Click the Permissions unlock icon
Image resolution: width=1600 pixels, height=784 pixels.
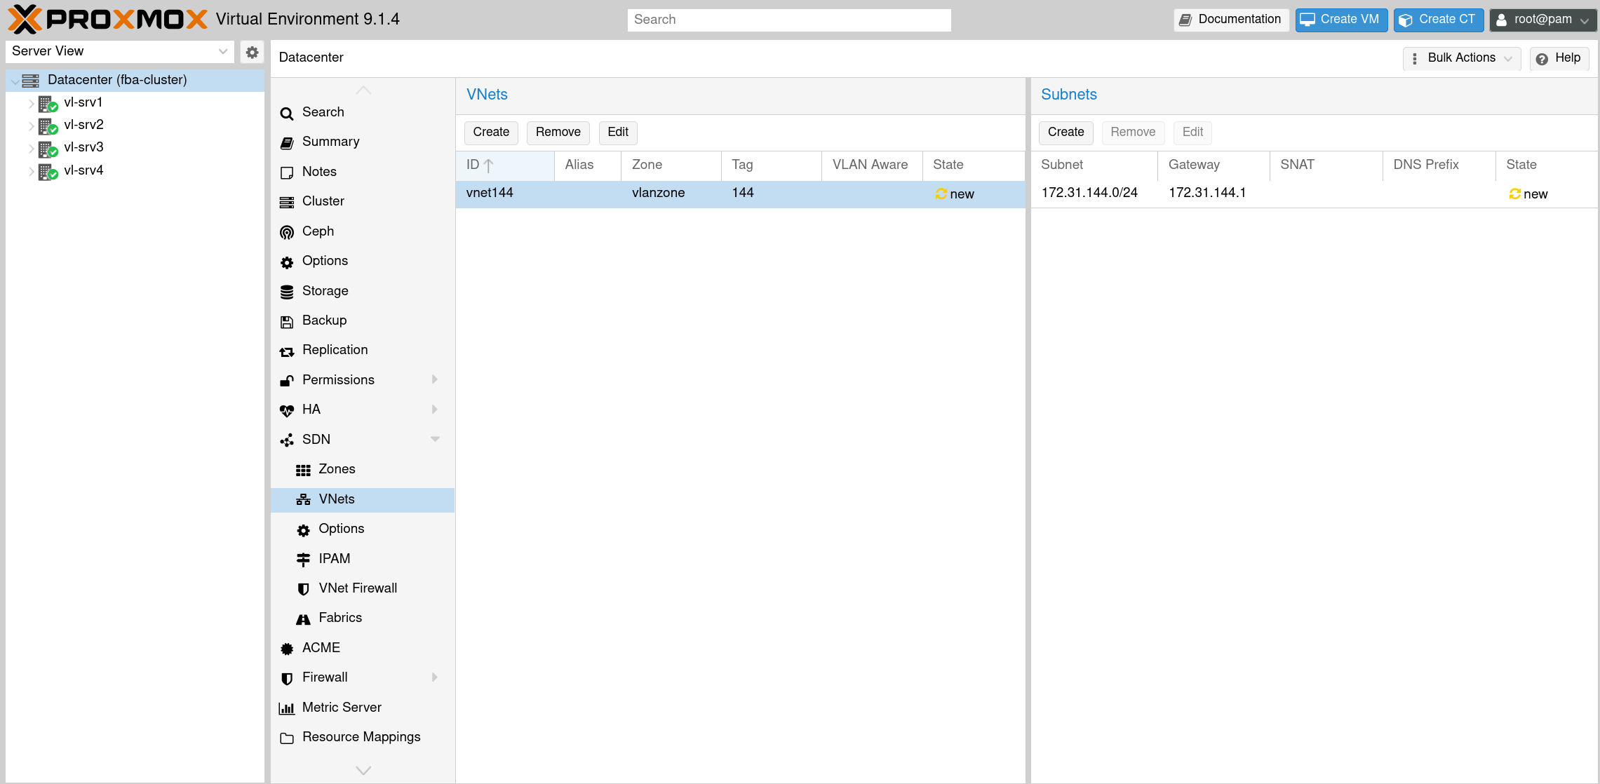[x=287, y=381]
